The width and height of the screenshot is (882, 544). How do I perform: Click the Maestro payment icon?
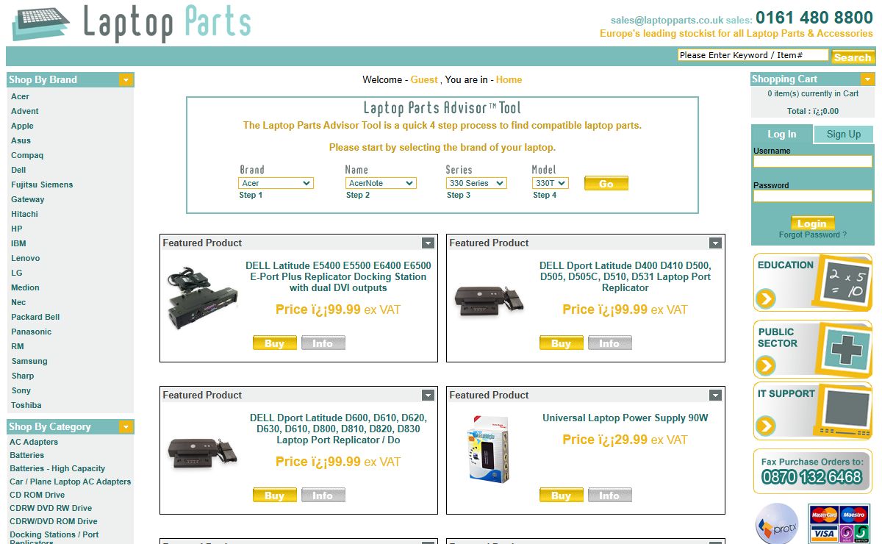point(853,514)
